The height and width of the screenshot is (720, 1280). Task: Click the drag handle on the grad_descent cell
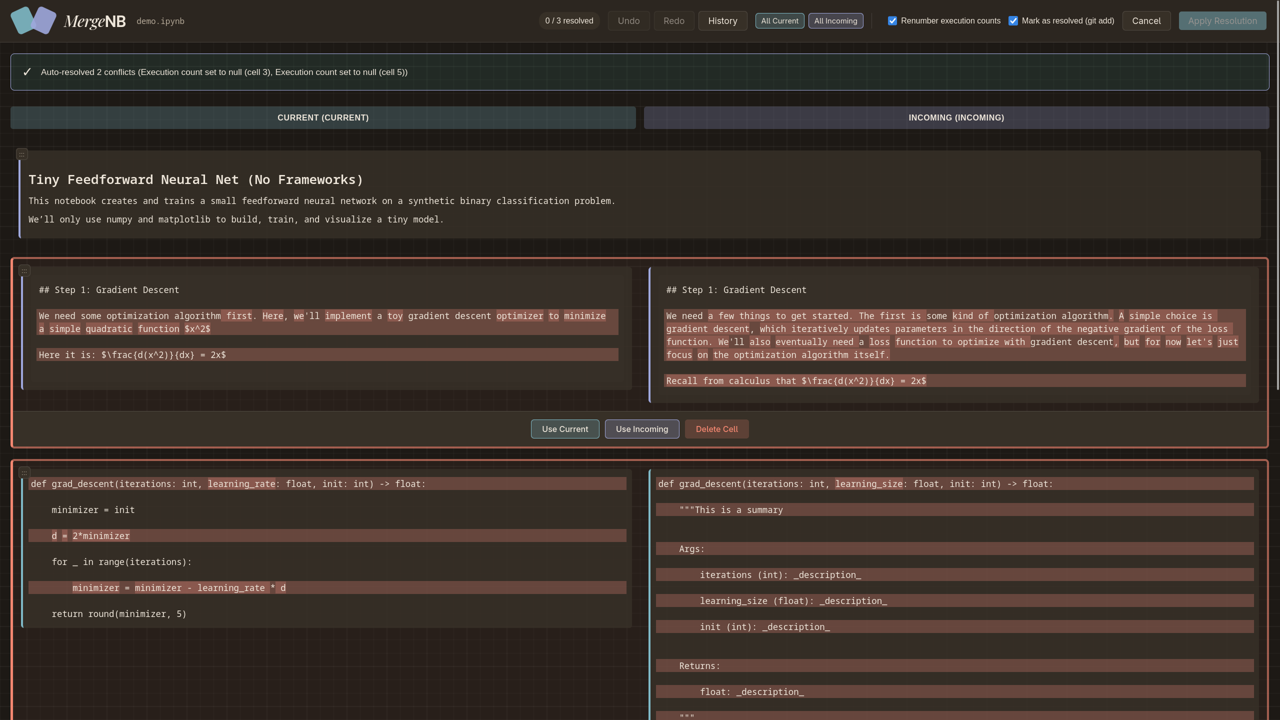(x=24, y=472)
